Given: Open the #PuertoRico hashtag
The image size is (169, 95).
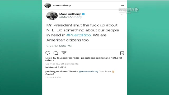Looking at the screenshot, I should [79, 35].
